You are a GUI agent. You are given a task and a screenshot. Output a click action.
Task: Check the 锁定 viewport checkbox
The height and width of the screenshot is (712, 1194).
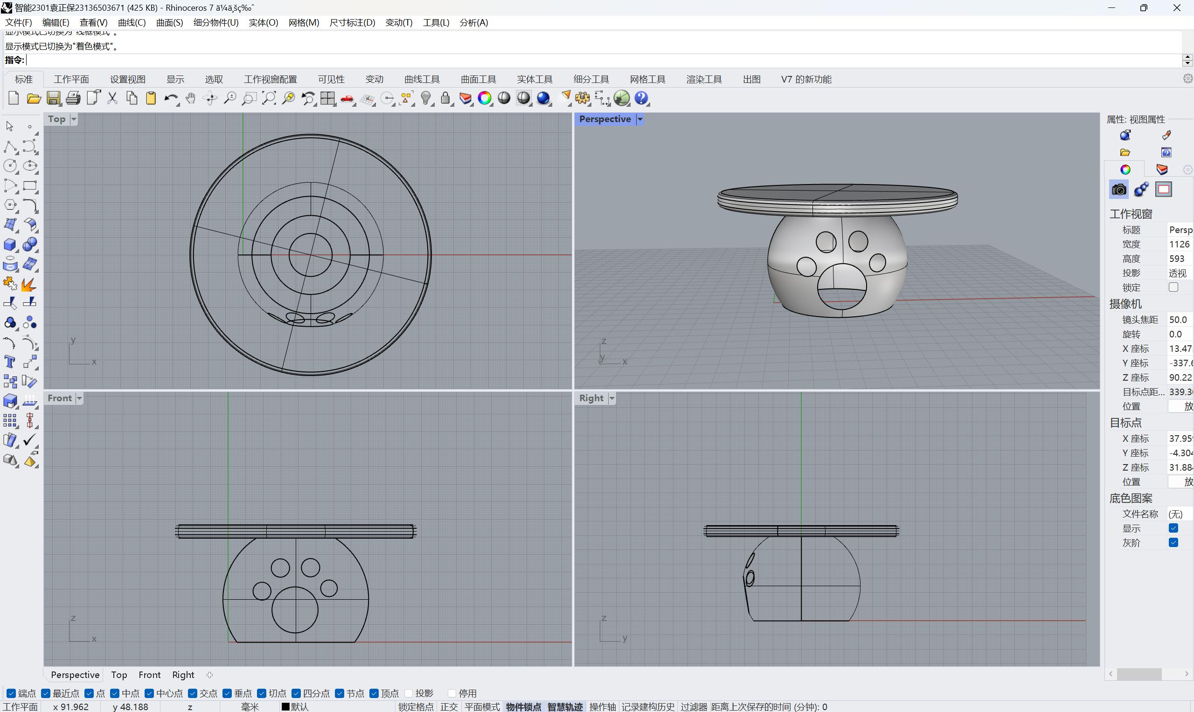click(1173, 288)
